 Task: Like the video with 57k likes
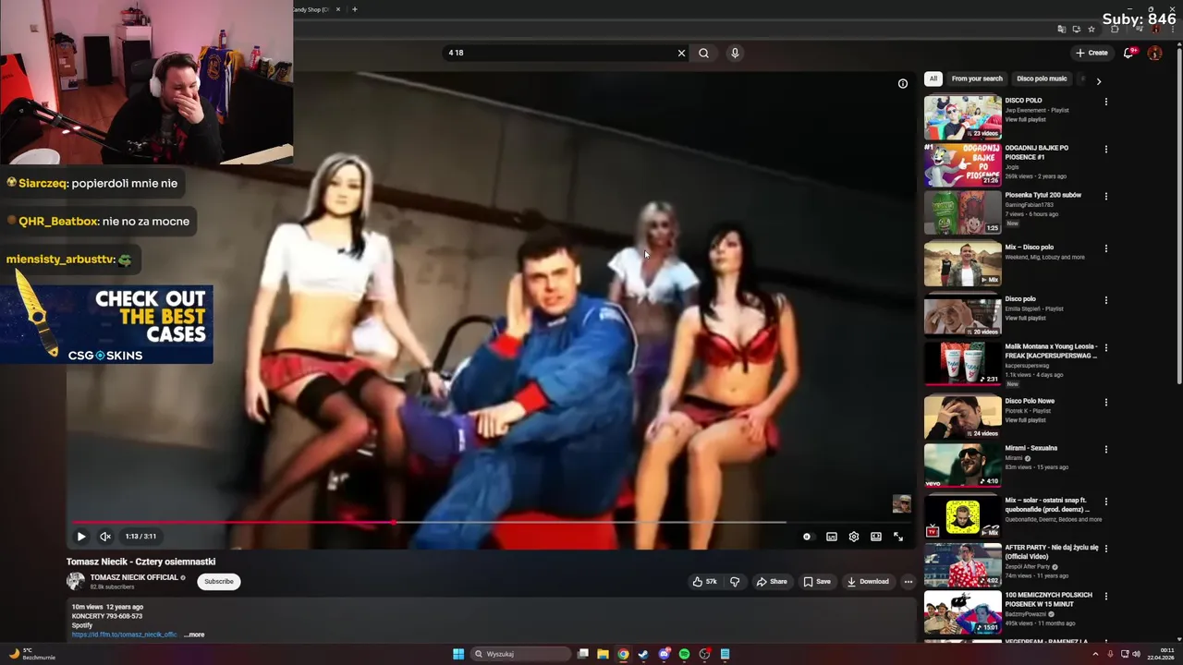coord(705,581)
